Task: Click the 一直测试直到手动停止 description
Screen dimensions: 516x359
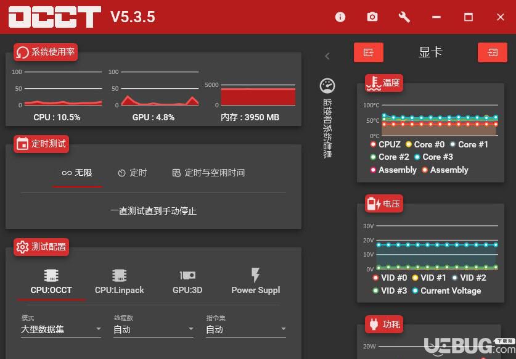Action: pos(154,211)
